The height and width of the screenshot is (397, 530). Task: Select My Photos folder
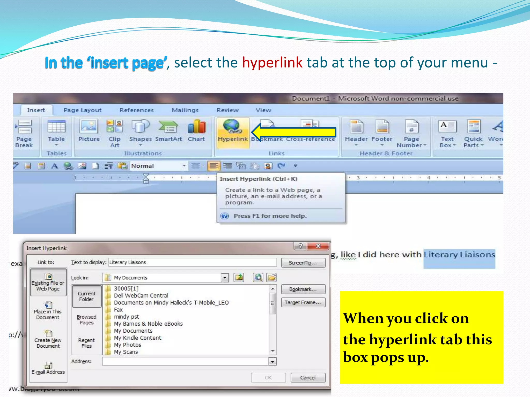pos(128,345)
